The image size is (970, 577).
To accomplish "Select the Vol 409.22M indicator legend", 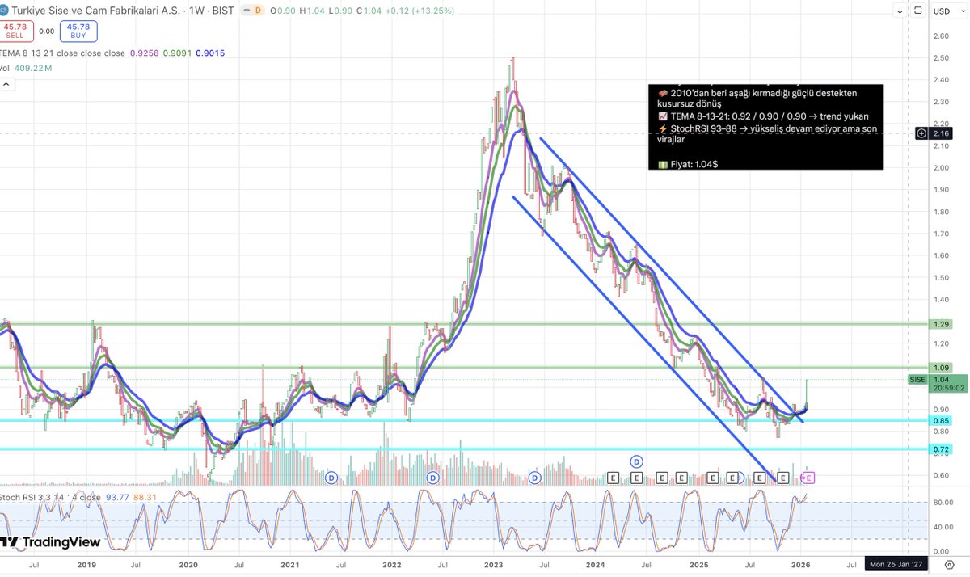I will point(26,69).
